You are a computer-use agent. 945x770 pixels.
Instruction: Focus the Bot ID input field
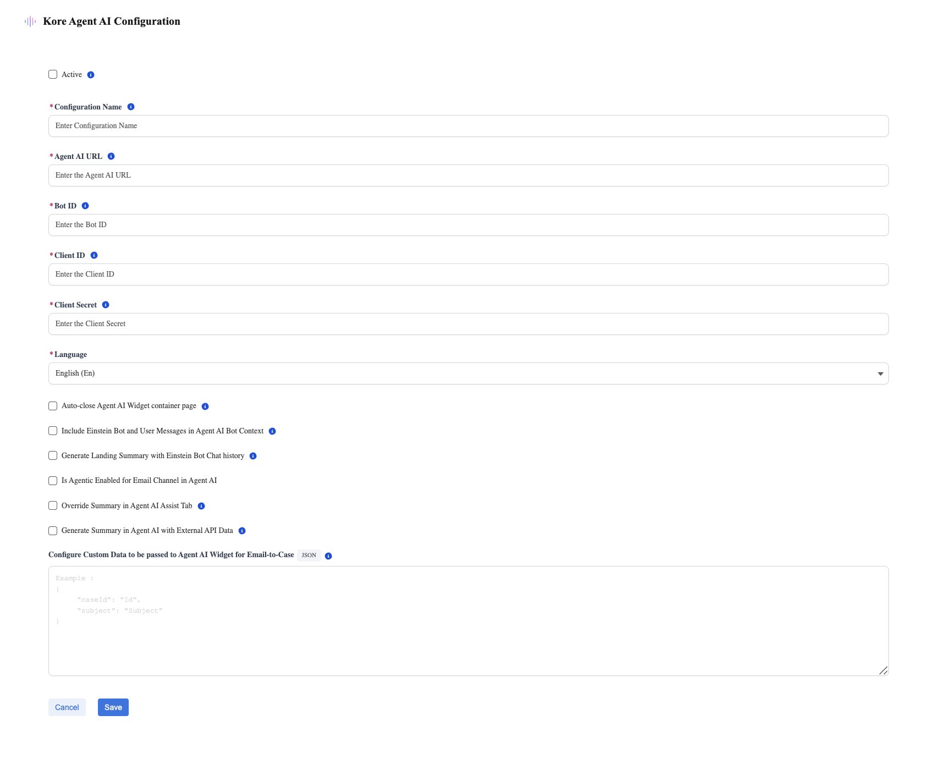(469, 225)
